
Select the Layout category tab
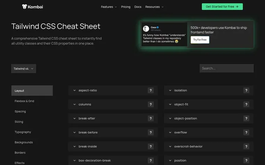pos(32,91)
